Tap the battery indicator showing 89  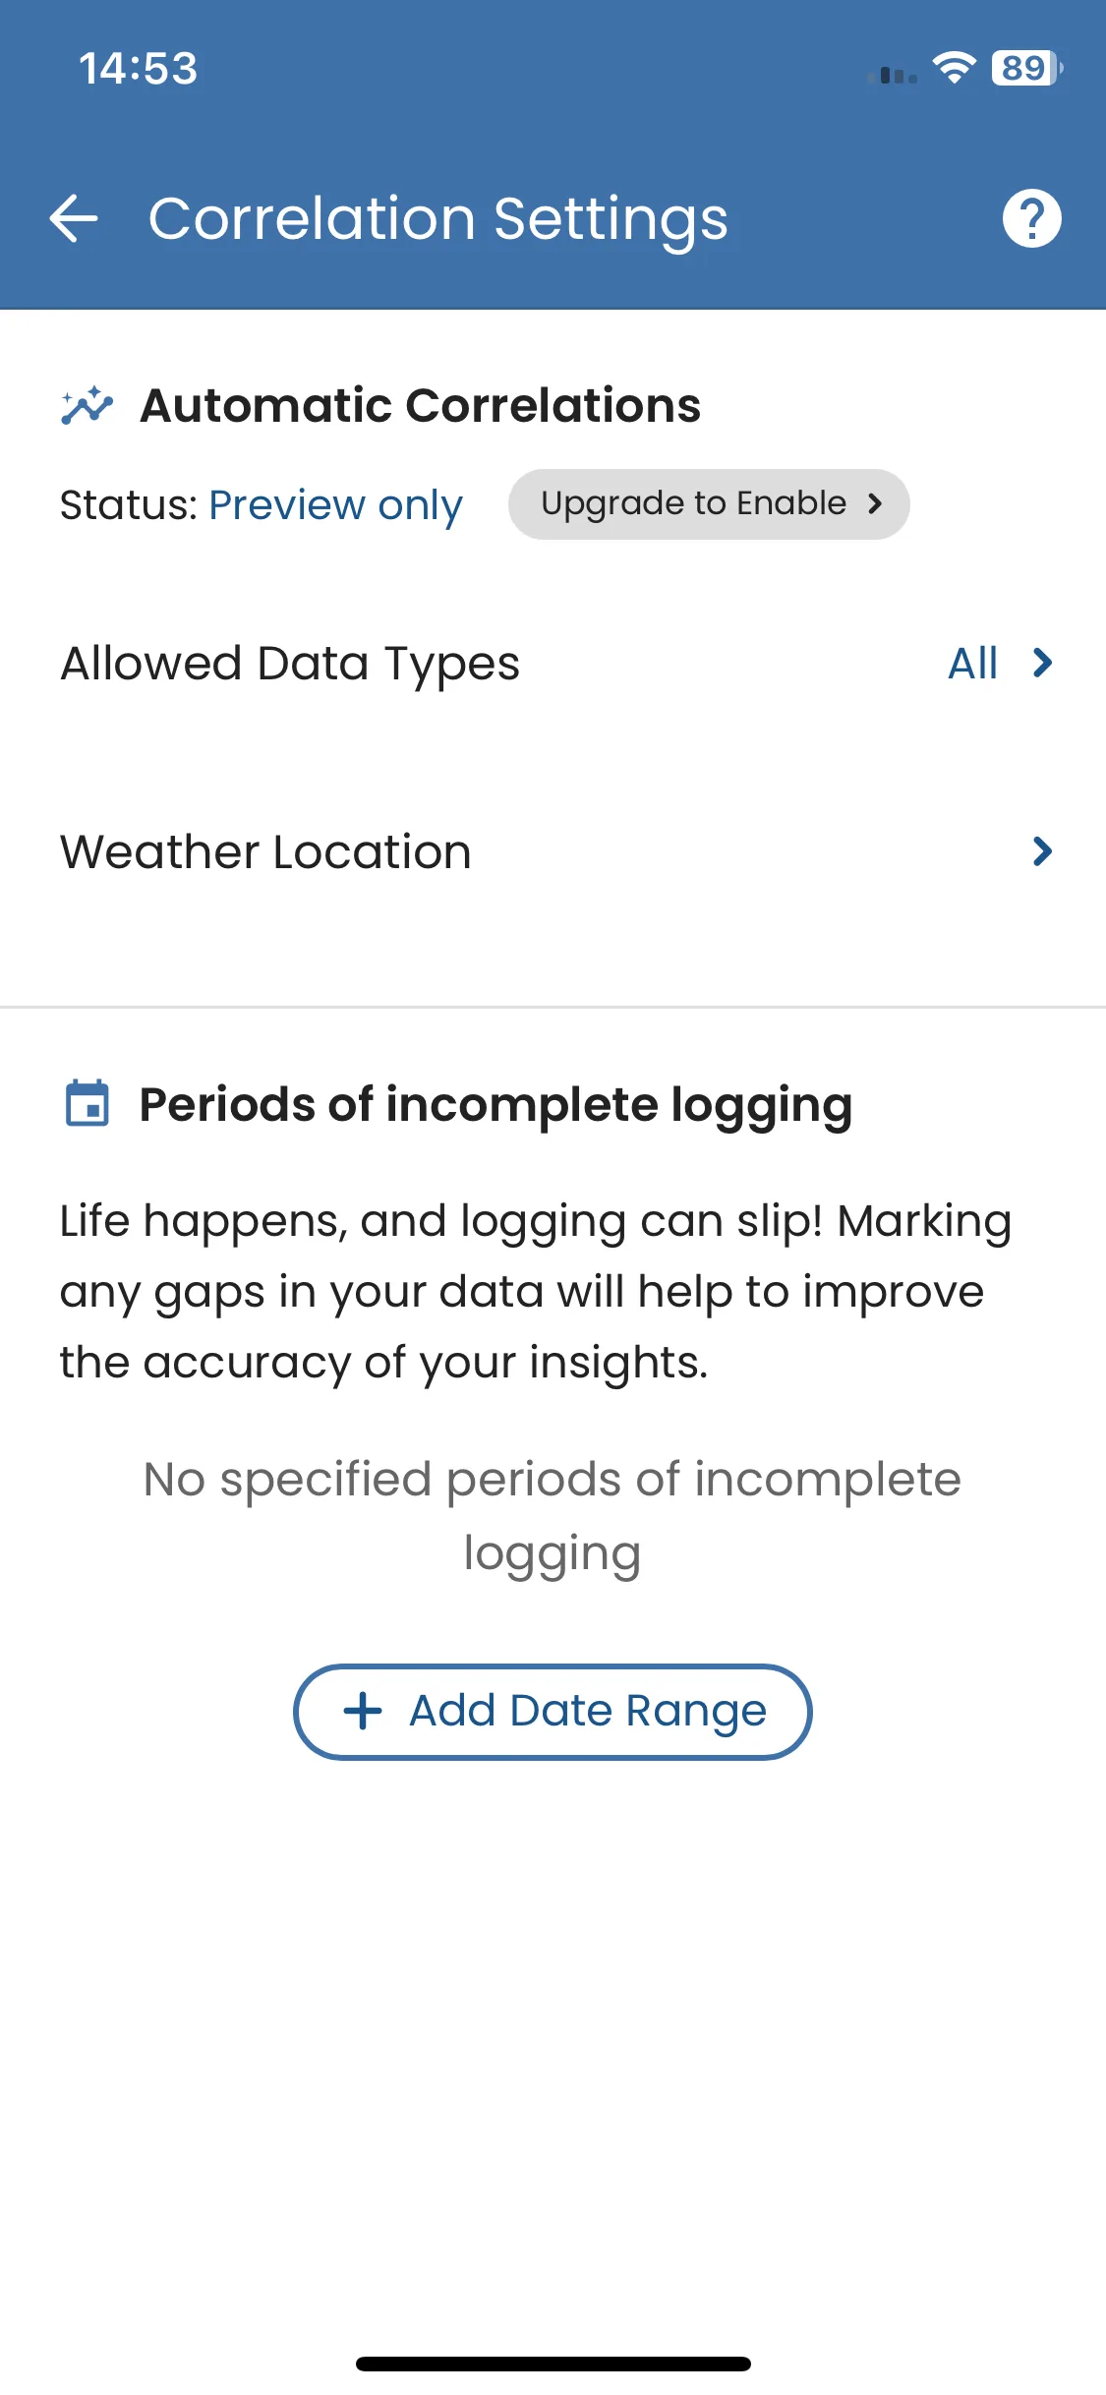tap(1025, 68)
